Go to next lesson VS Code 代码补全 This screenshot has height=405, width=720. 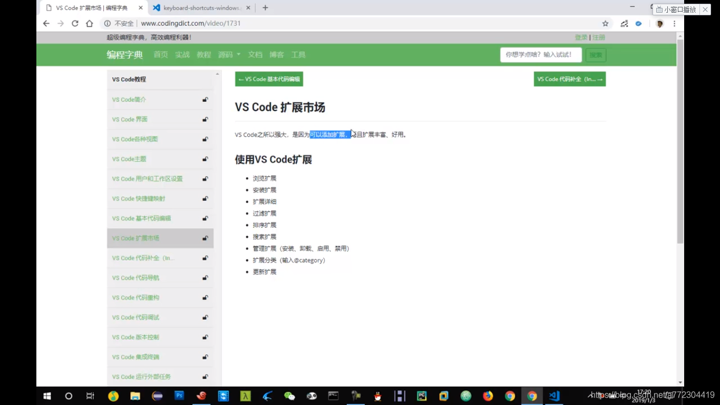coord(570,79)
